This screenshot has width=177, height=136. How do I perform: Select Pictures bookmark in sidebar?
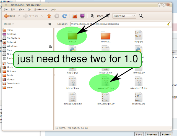point(9,71)
